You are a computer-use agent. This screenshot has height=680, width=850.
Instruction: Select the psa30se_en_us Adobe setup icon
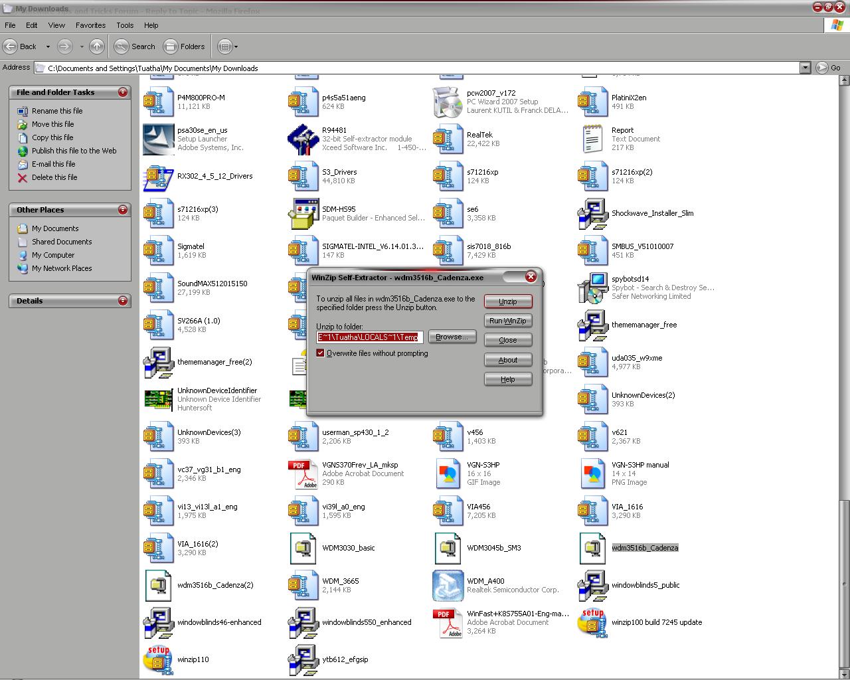159,139
